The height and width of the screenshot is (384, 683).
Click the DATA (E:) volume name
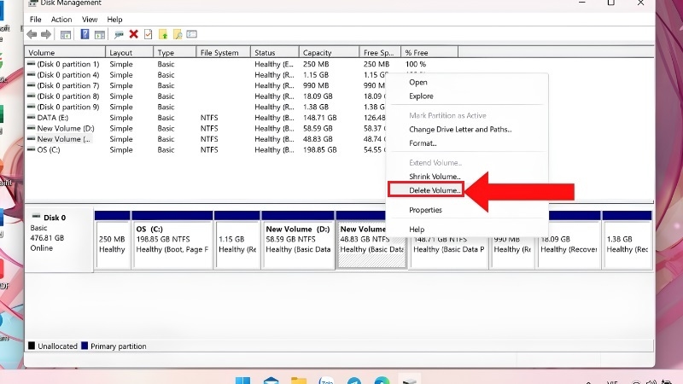[53, 118]
